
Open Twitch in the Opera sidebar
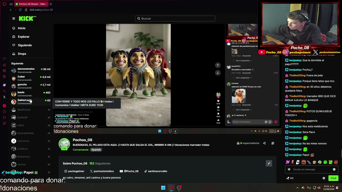tap(4, 85)
